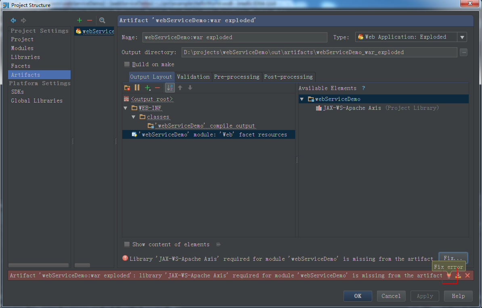Navigate to problem arrow in error bar
The height and width of the screenshot is (308, 482).
pyautogui.click(x=458, y=275)
